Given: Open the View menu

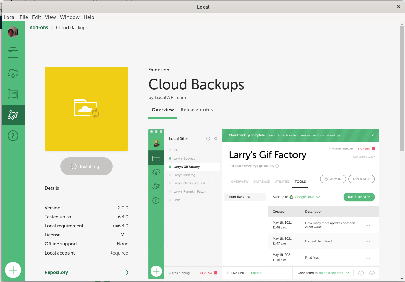Looking at the screenshot, I should point(51,17).
